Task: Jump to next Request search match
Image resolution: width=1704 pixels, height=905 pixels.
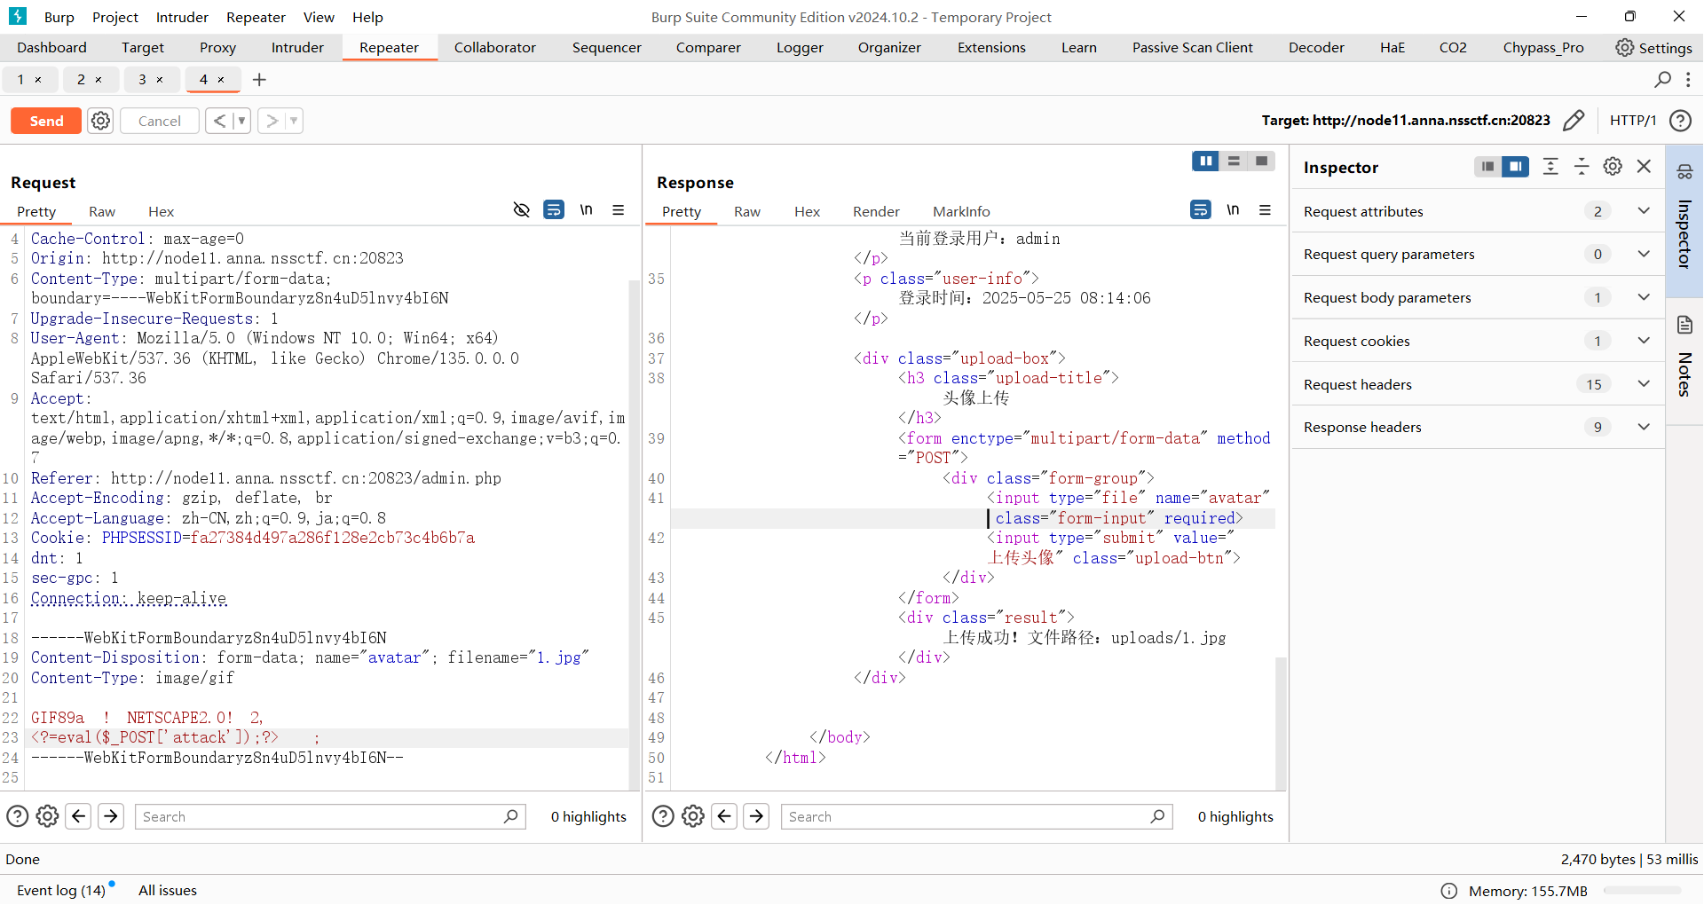Action: [x=111, y=816]
